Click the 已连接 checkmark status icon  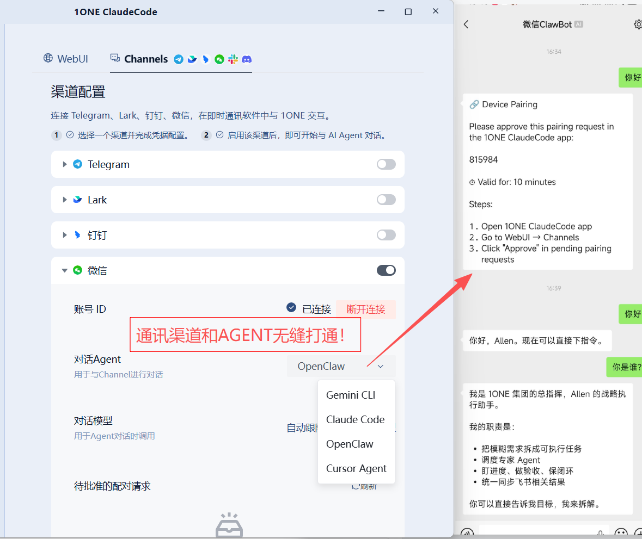(x=291, y=307)
